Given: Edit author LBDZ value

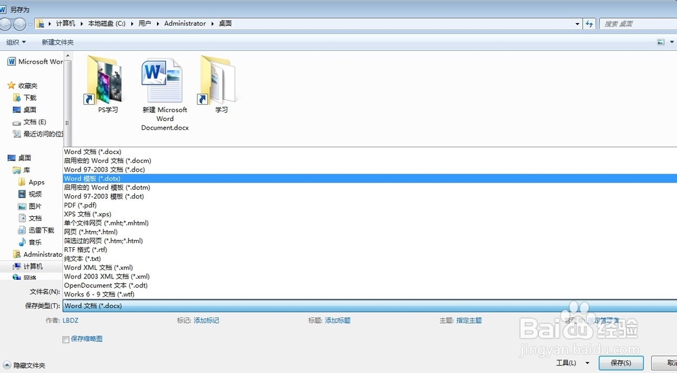Looking at the screenshot, I should tap(70, 320).
